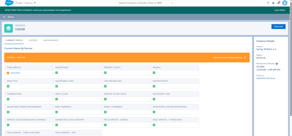
Task: Click the Field Service - Core Platform header
Action: [x=23, y=133]
